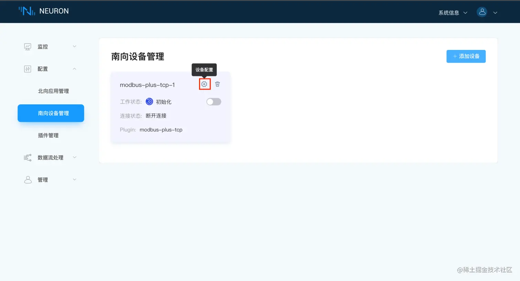Click the 设备配置 tooltip label

point(204,69)
